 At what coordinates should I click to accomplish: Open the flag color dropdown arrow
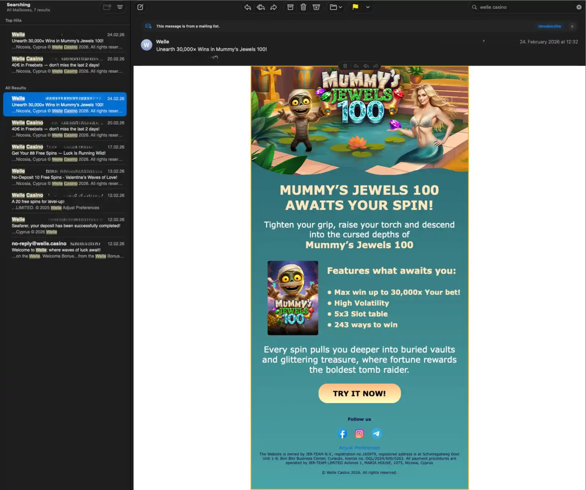tap(368, 7)
